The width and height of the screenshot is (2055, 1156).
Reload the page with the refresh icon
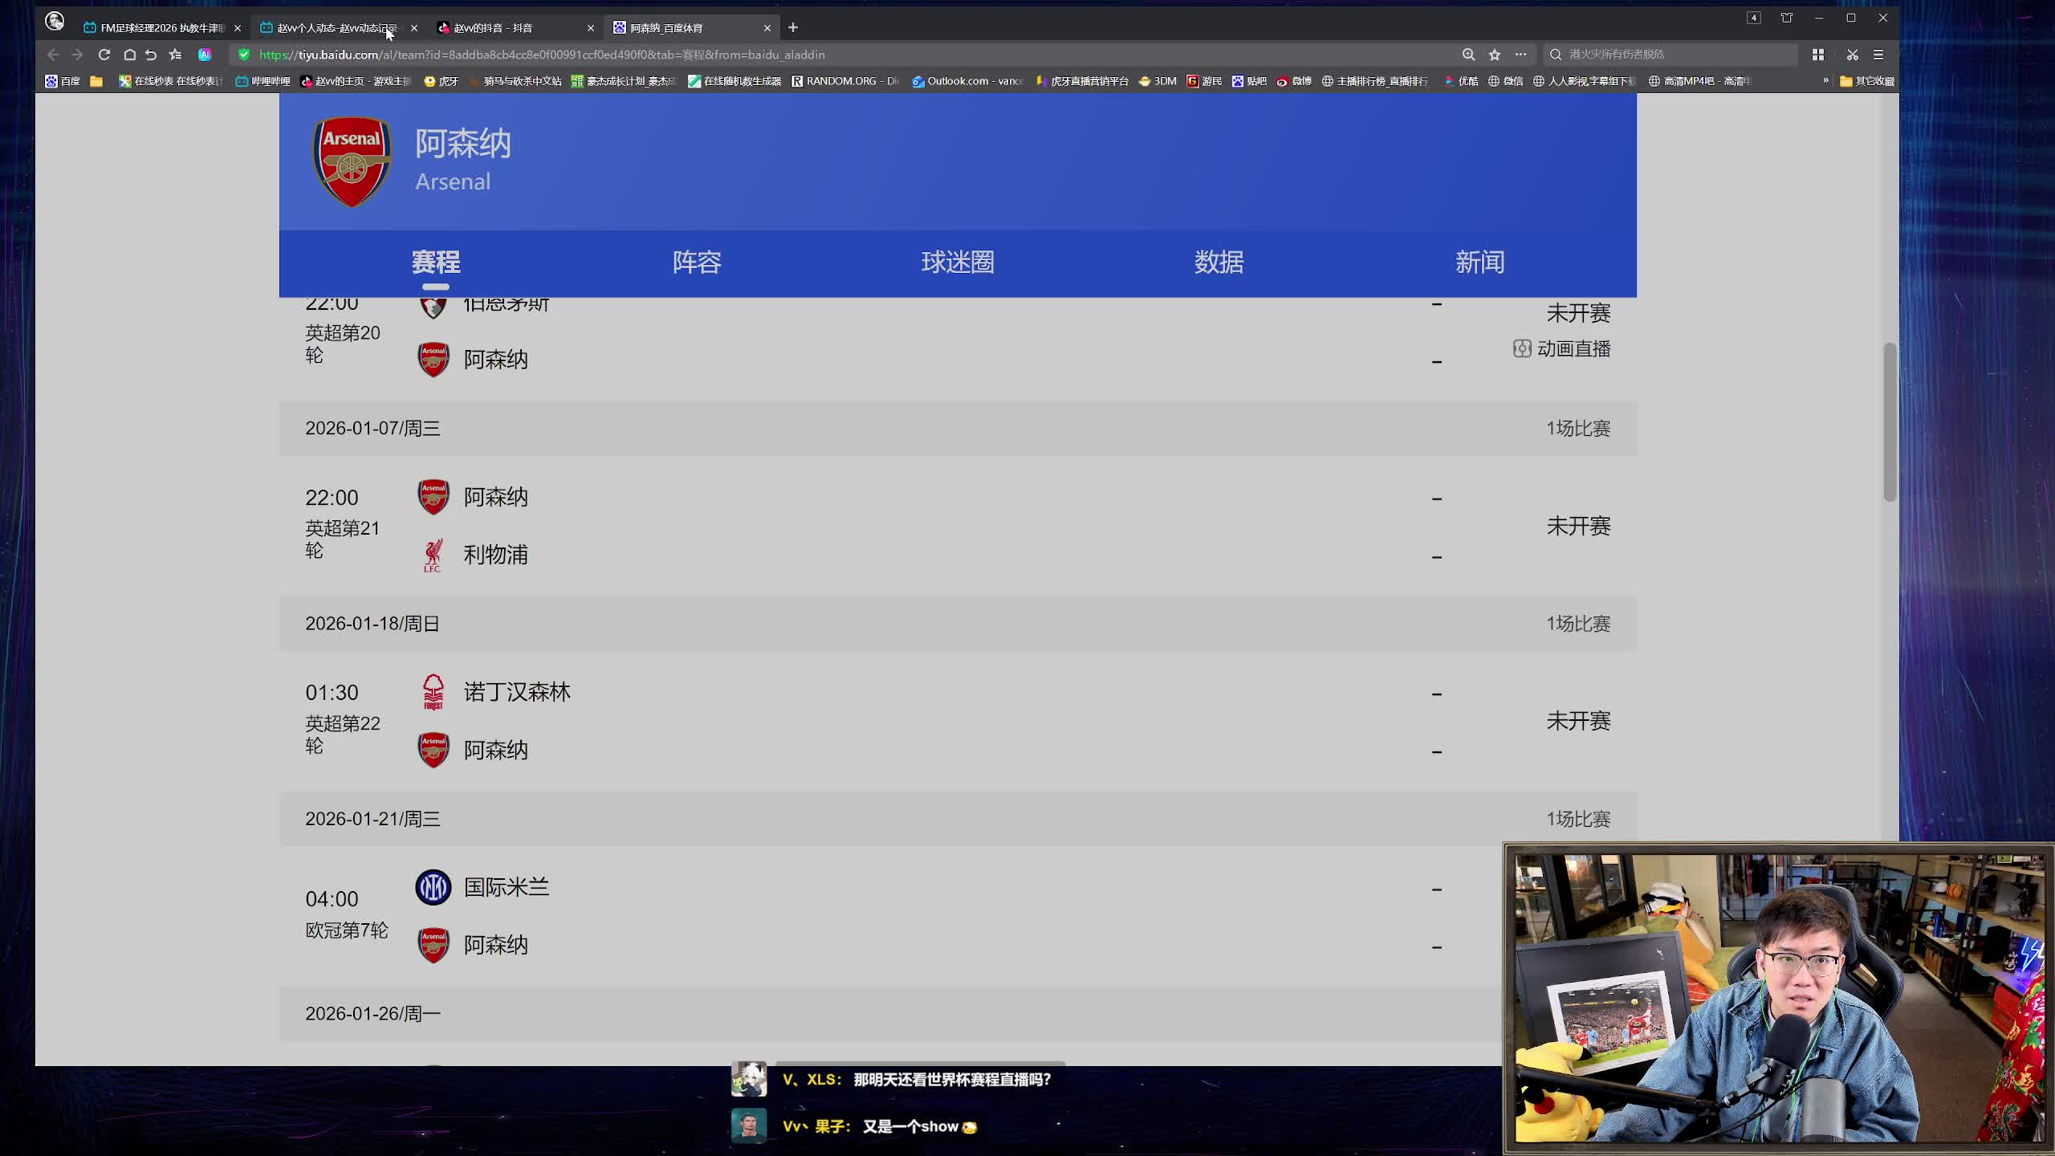104,55
